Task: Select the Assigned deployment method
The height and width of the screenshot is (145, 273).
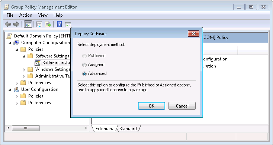Action: pos(84,65)
